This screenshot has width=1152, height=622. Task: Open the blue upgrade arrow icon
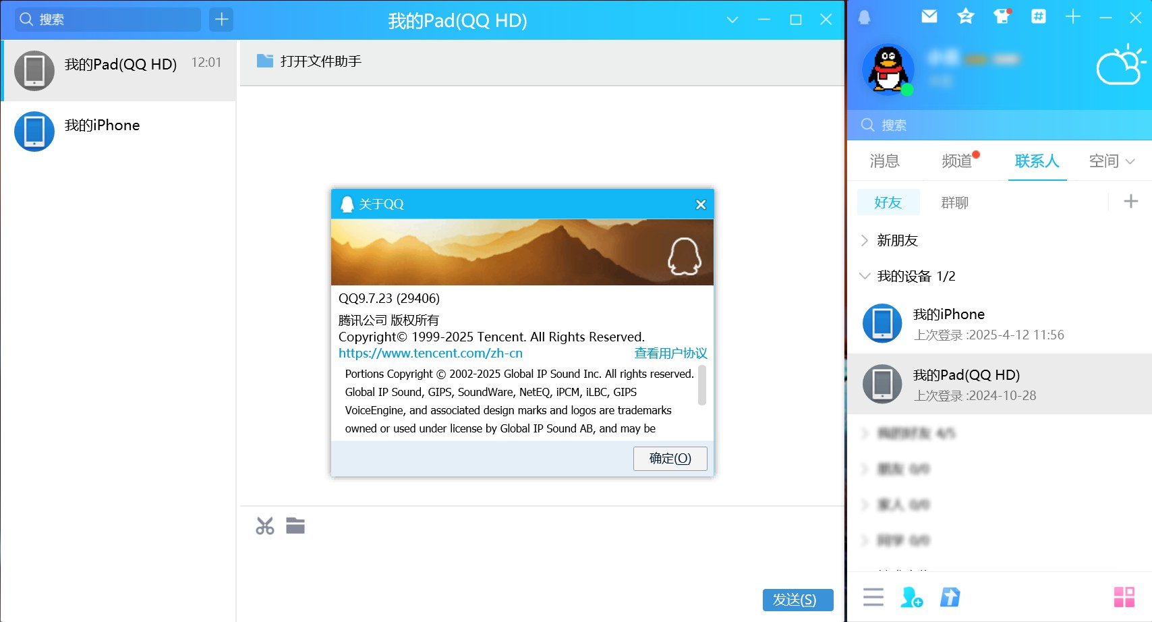(950, 597)
